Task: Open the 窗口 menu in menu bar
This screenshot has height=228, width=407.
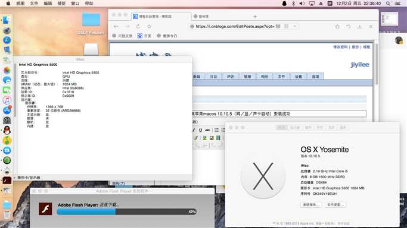Action: [x=75, y=4]
